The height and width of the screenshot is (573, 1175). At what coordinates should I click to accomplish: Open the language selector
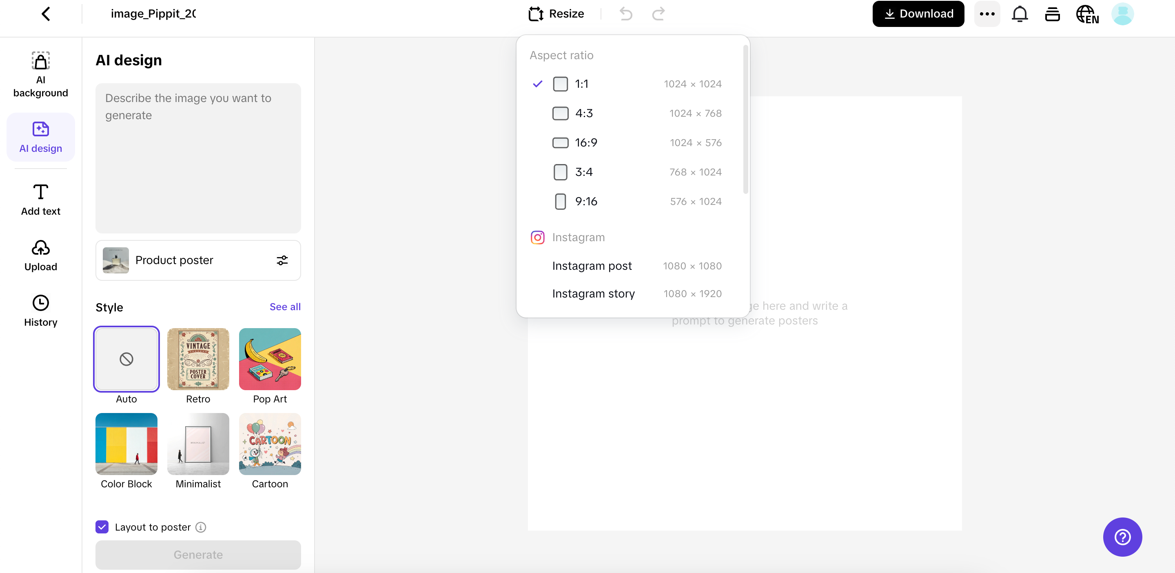[1087, 14]
